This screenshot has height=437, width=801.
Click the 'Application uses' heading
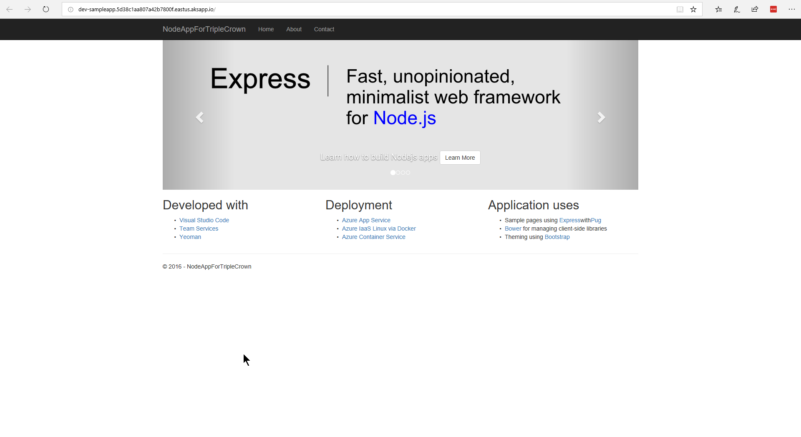(x=533, y=205)
